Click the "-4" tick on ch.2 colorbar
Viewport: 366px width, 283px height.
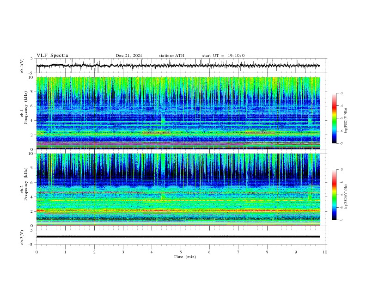pyautogui.click(x=341, y=182)
